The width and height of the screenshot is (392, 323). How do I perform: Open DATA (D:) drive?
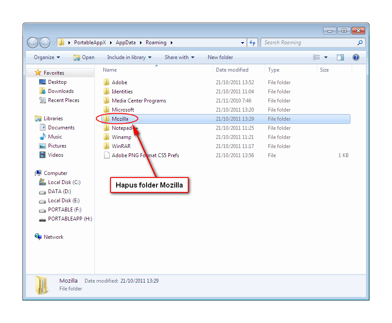[59, 191]
